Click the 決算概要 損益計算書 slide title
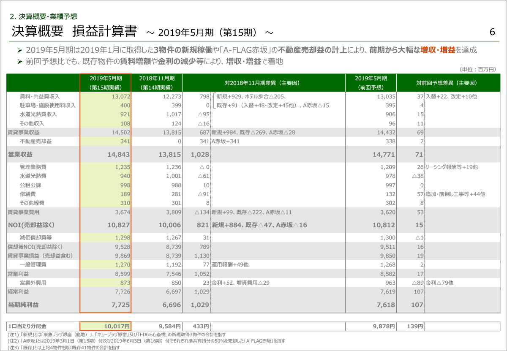The image size is (507, 351). (74, 32)
